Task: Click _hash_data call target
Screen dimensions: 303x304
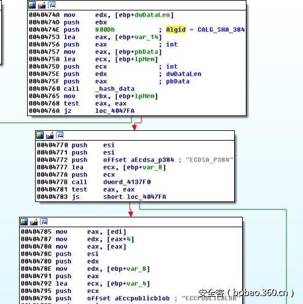Action: [115, 88]
